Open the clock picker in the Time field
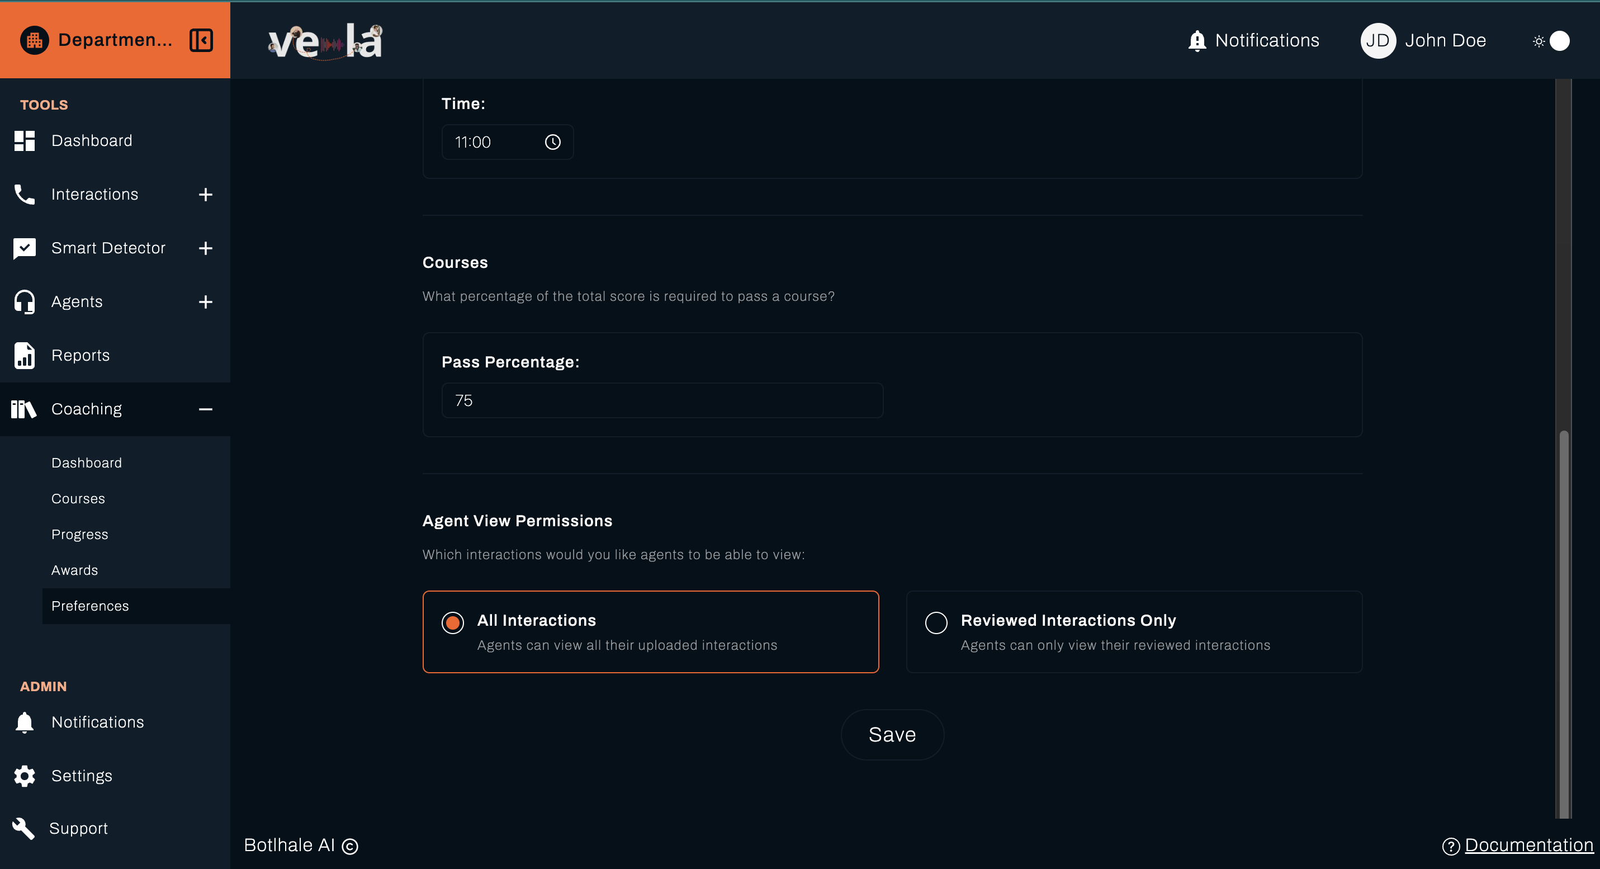The image size is (1600, 869). [x=552, y=142]
